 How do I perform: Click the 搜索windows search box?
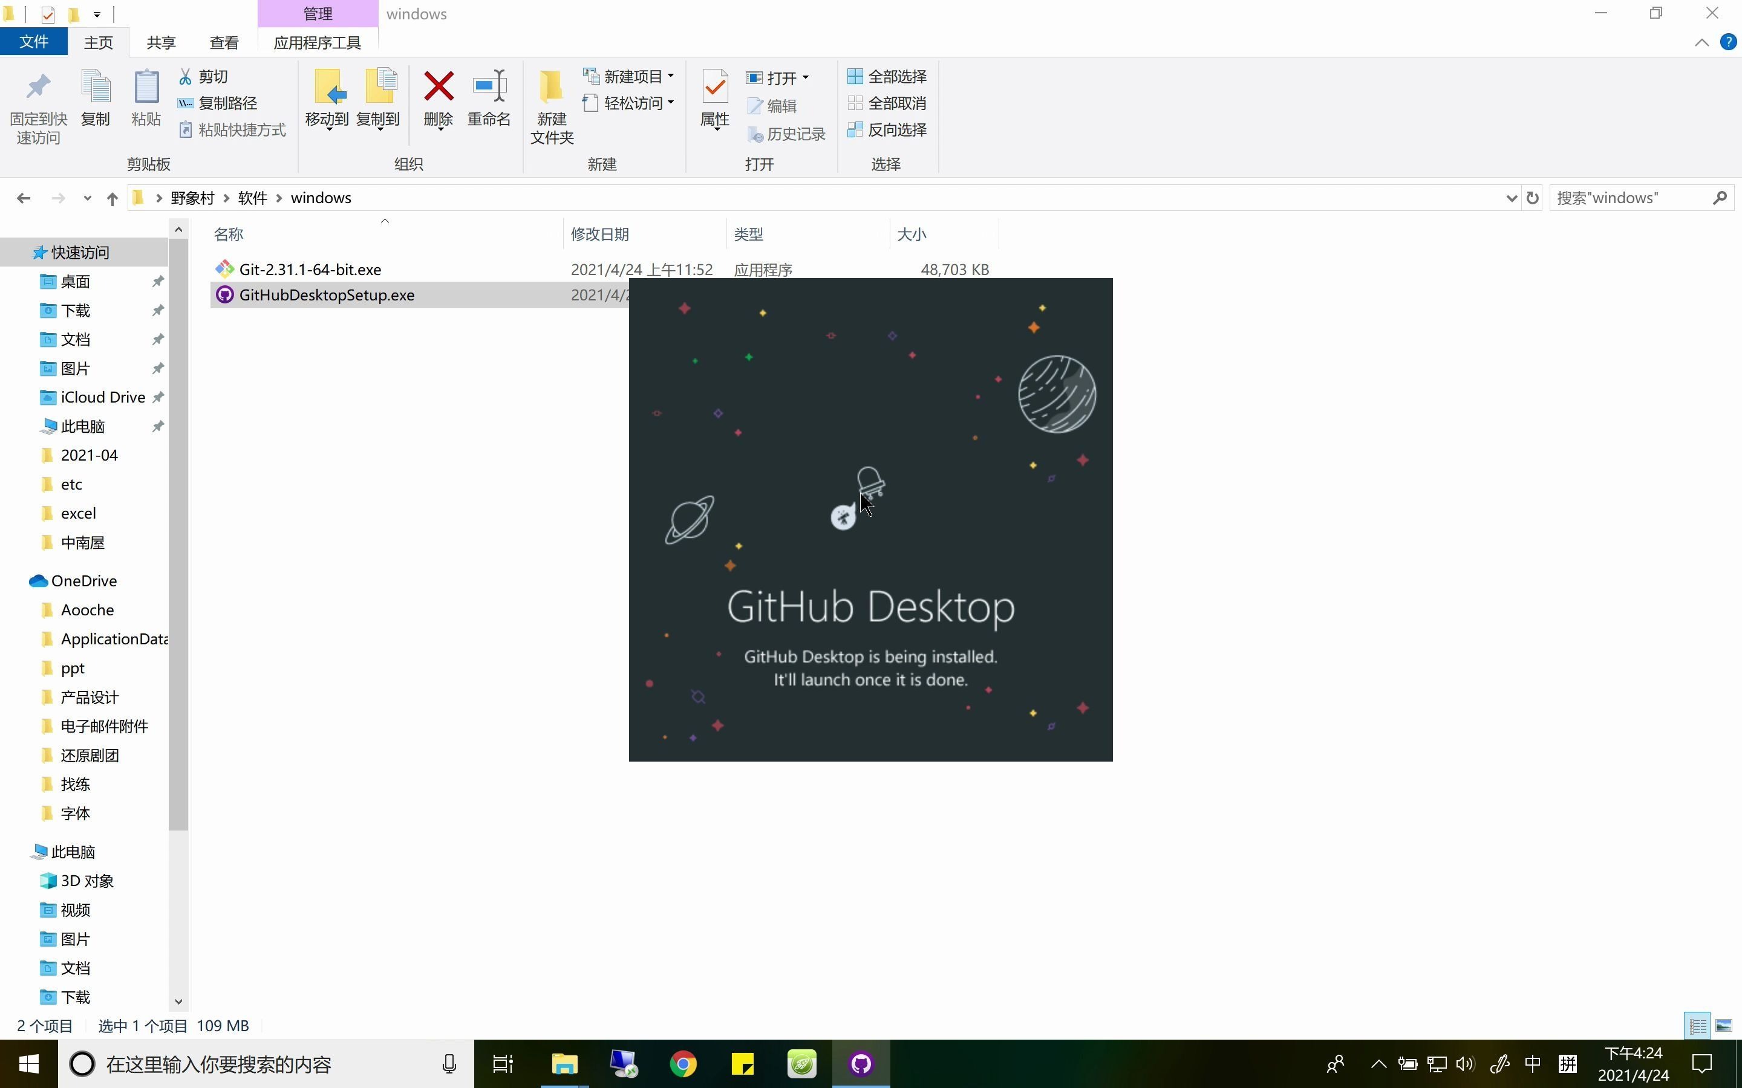(1634, 197)
